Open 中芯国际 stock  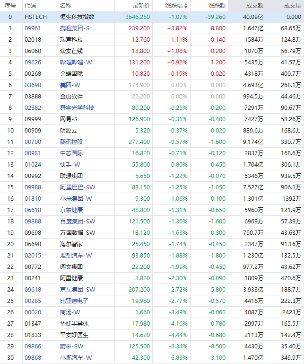click(x=71, y=153)
